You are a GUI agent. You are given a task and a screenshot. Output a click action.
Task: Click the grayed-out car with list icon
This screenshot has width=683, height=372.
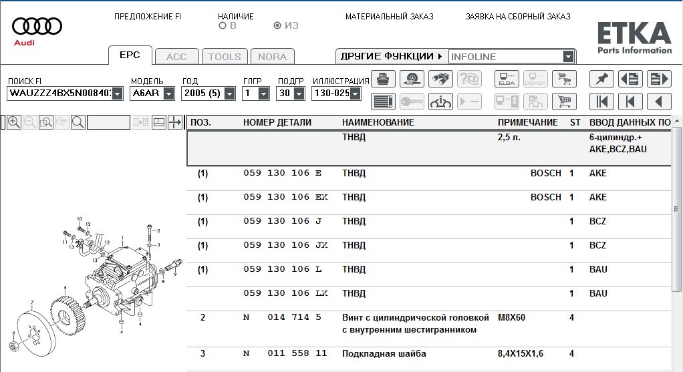[535, 102]
